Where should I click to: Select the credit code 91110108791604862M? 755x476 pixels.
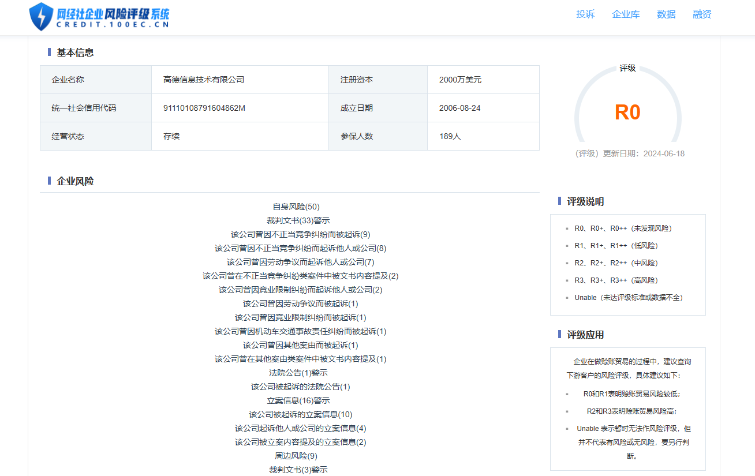tap(204, 108)
